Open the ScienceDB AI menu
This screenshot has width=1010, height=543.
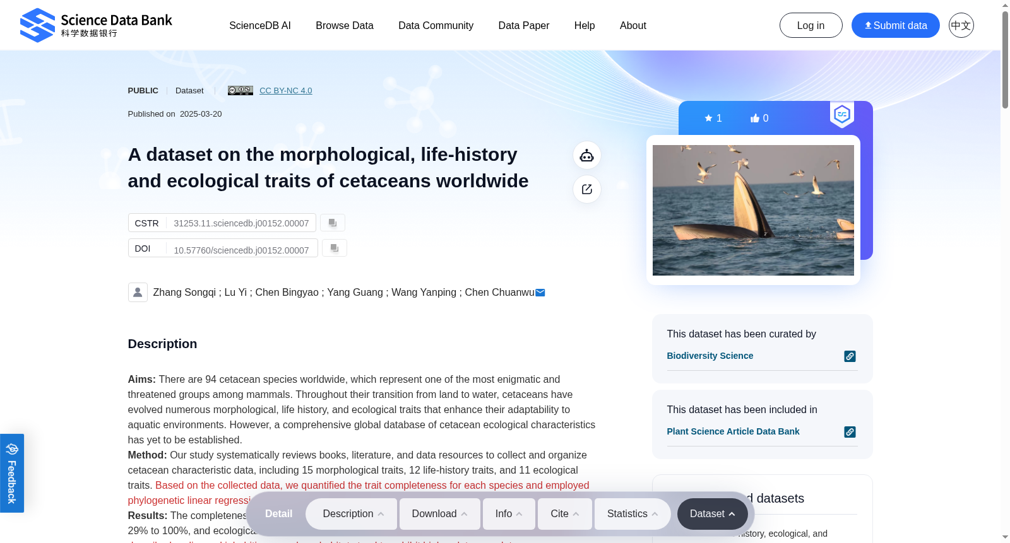260,25
